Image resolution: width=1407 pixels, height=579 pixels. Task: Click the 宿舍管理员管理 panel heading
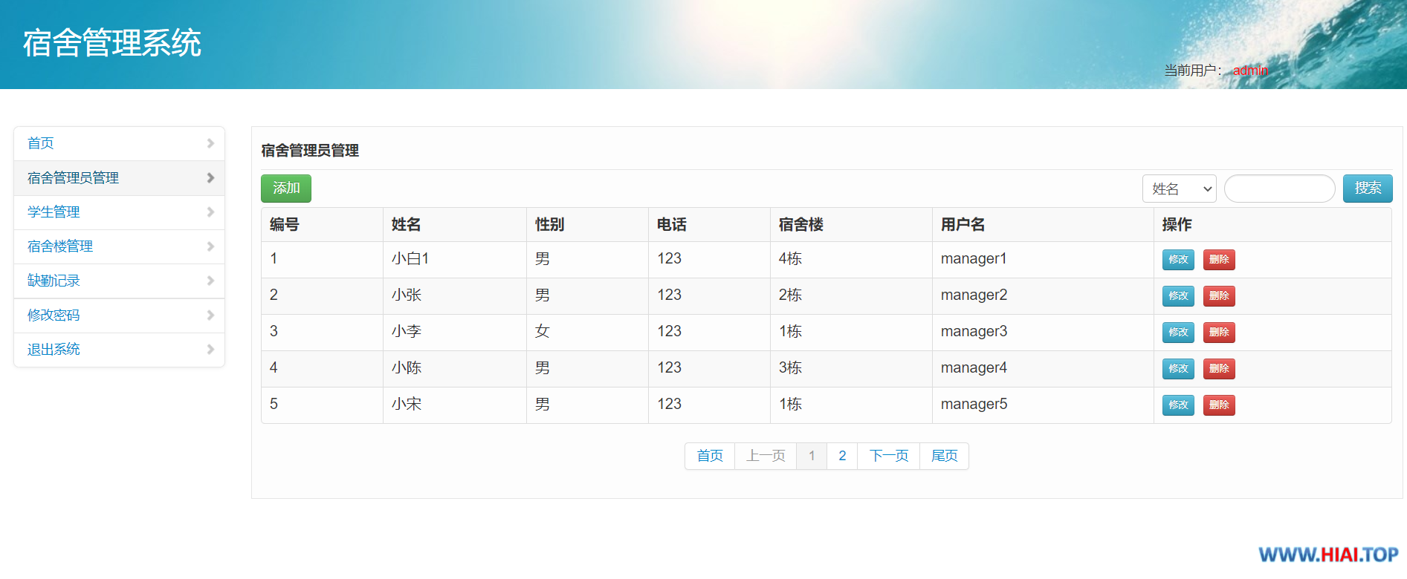[x=310, y=151]
